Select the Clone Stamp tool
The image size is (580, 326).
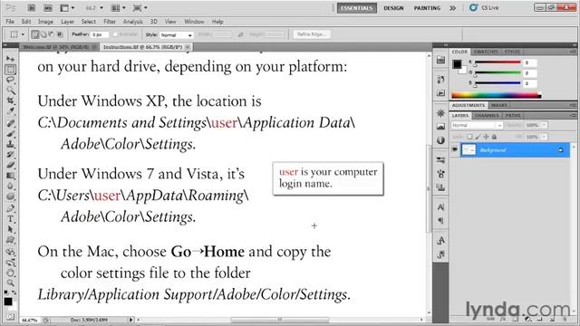(10, 144)
